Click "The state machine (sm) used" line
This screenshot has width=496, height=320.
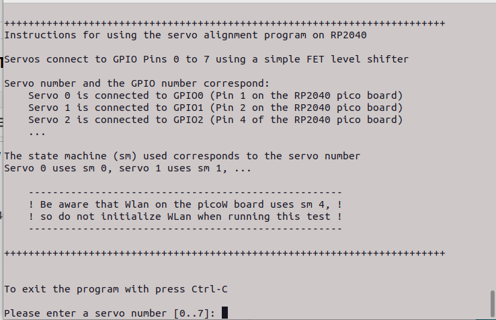pos(182,156)
